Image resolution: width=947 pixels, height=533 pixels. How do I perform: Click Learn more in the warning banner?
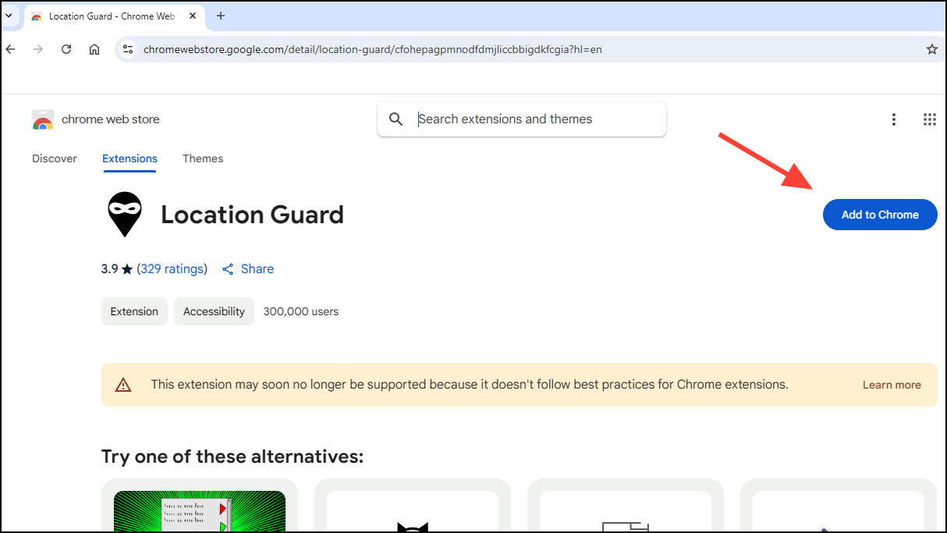click(892, 385)
